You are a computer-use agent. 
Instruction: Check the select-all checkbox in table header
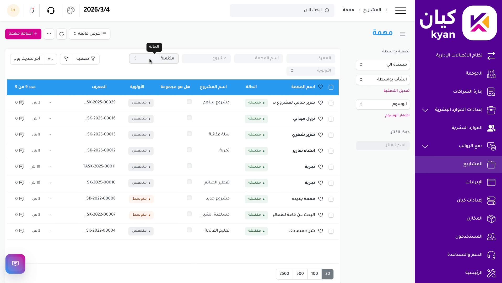point(331,87)
